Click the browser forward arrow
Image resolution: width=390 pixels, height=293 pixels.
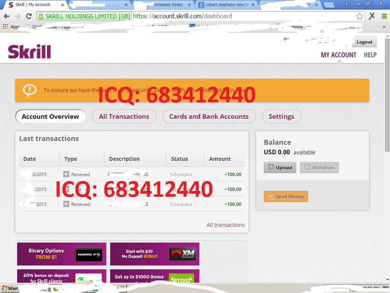(x=18, y=16)
